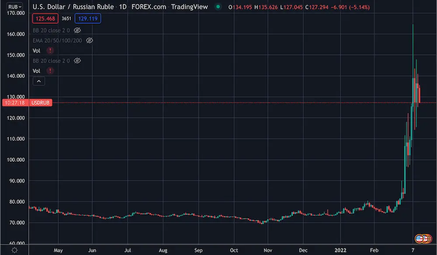Click the first Vol indicator label
Image resolution: width=437 pixels, height=255 pixels.
tap(37, 51)
